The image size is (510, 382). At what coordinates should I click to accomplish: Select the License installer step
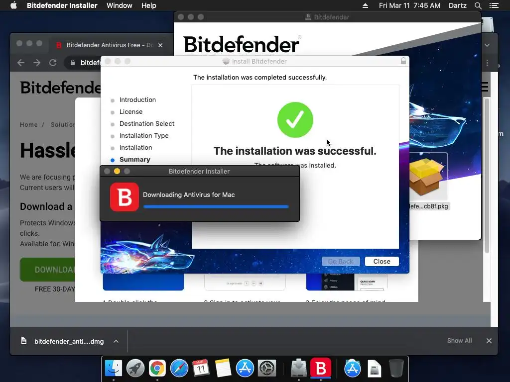(131, 112)
